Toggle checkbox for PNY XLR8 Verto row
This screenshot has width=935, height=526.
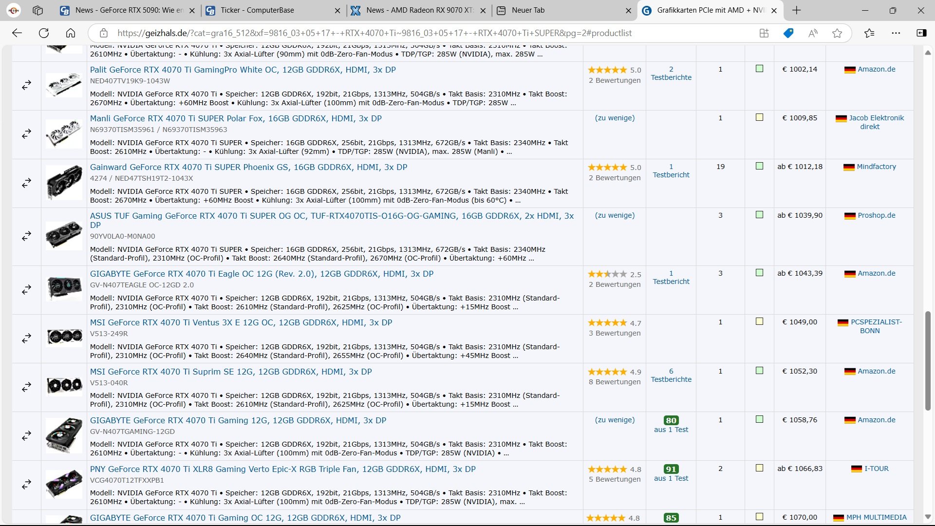click(x=759, y=468)
